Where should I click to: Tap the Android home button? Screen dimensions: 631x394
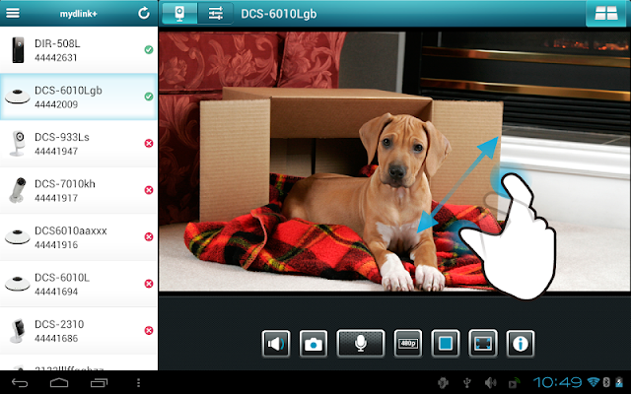59,383
